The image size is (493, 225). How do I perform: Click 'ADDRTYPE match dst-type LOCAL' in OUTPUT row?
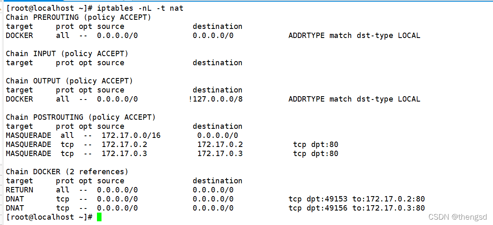(x=354, y=99)
